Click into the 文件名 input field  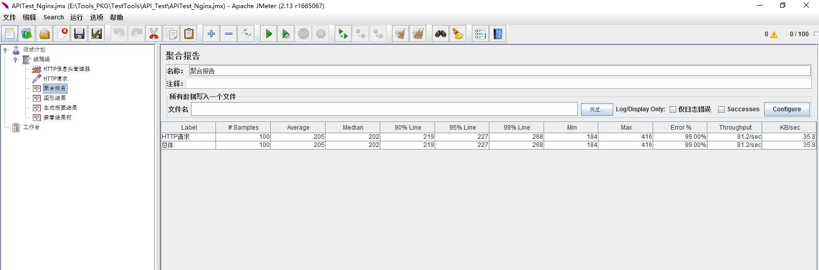point(384,109)
